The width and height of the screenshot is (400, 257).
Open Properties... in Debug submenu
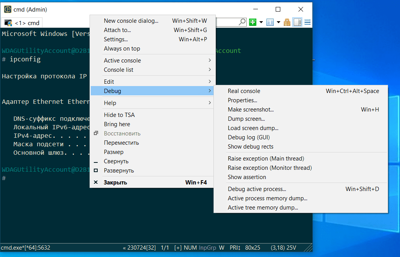coord(301,100)
